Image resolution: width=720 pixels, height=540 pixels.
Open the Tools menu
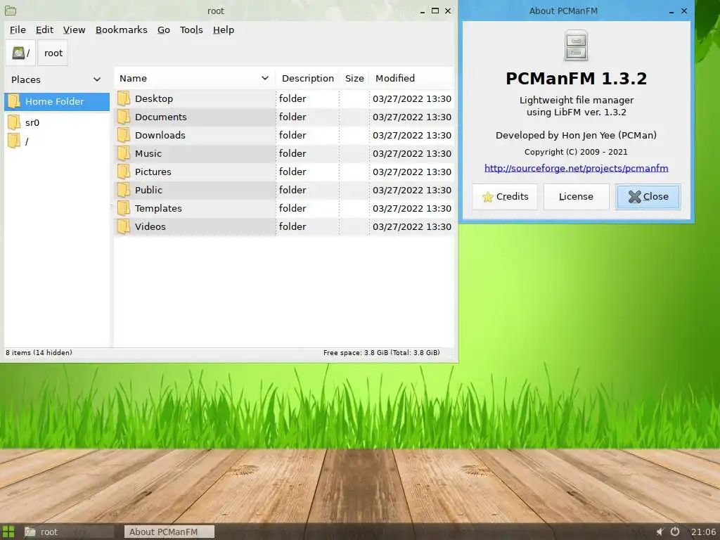pos(191,30)
